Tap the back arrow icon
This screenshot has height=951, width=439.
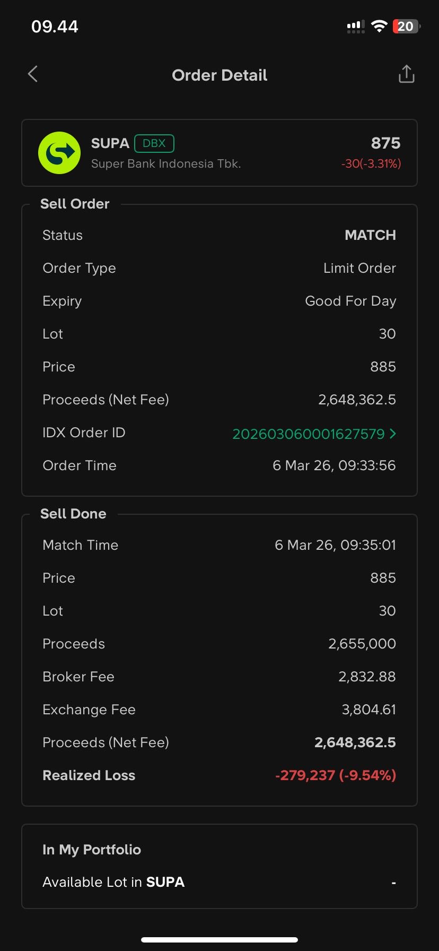[x=33, y=74]
